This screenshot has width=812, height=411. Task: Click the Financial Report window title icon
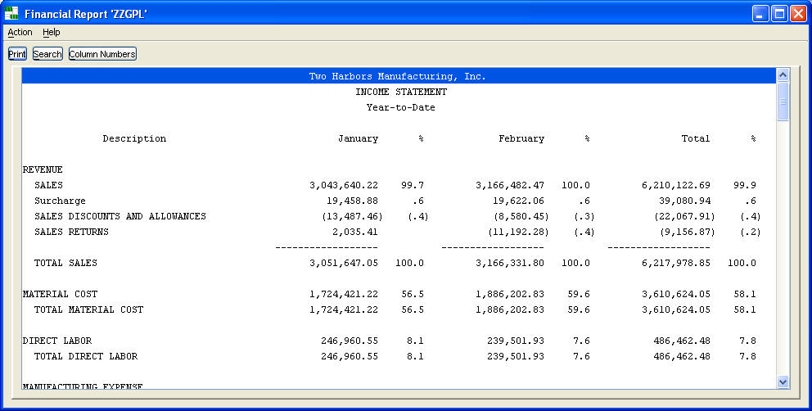point(11,13)
